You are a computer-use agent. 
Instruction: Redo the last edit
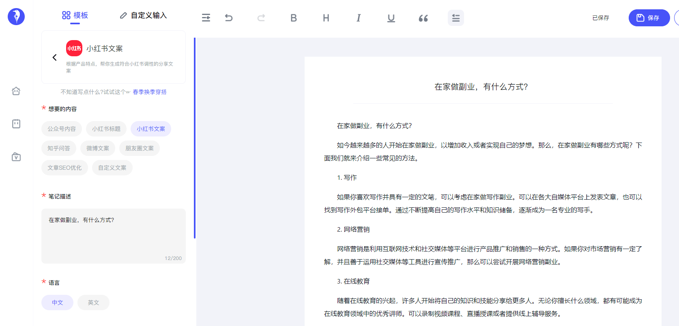(261, 18)
